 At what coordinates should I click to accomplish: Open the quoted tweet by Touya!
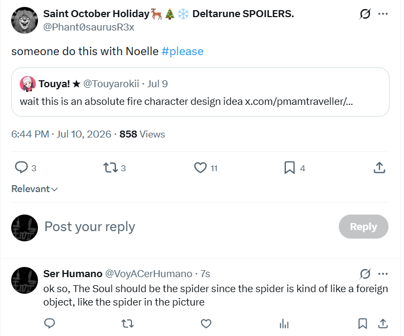point(200,92)
